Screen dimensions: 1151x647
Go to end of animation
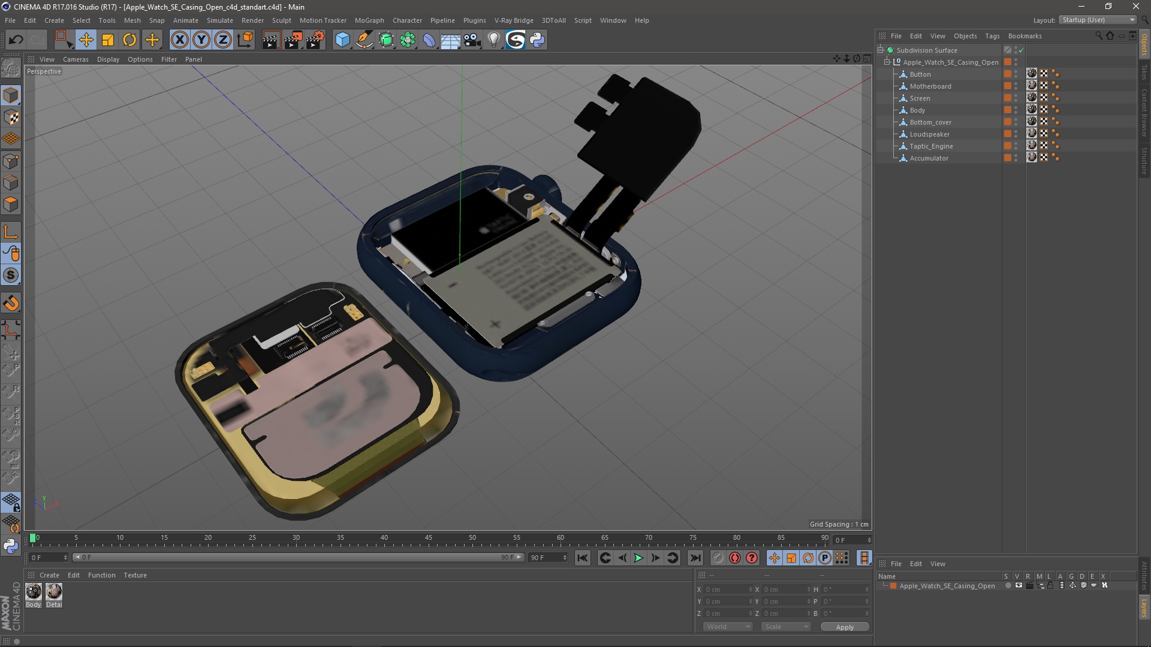point(695,558)
